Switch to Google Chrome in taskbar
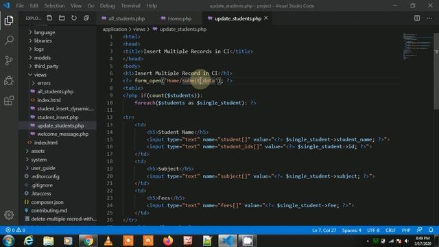Viewport: 439px width, 247px height. pyautogui.click(x=88, y=241)
